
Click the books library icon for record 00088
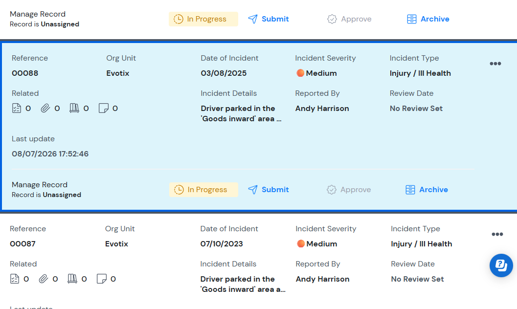click(74, 108)
